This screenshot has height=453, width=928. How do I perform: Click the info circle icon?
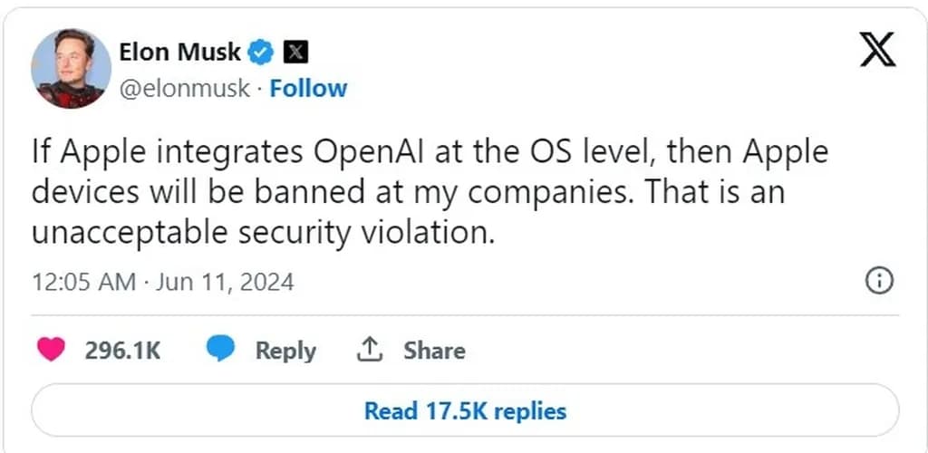coord(879,282)
